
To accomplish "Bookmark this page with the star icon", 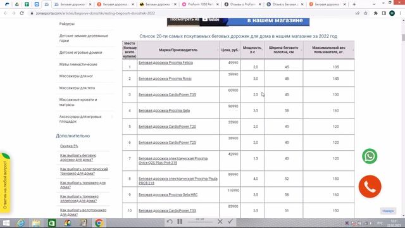I will click(366, 13).
